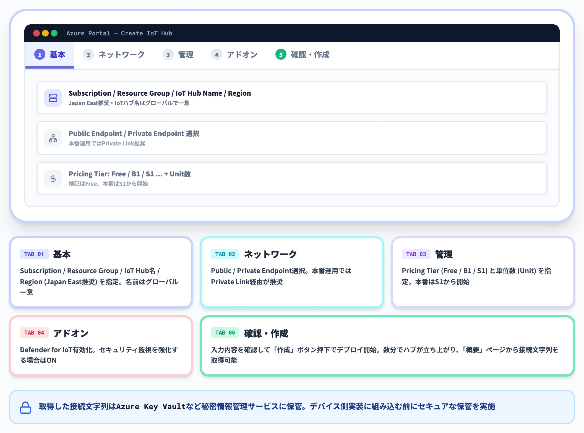Select the Subscription / Resource Group row heading
584x433 pixels.
click(x=160, y=93)
